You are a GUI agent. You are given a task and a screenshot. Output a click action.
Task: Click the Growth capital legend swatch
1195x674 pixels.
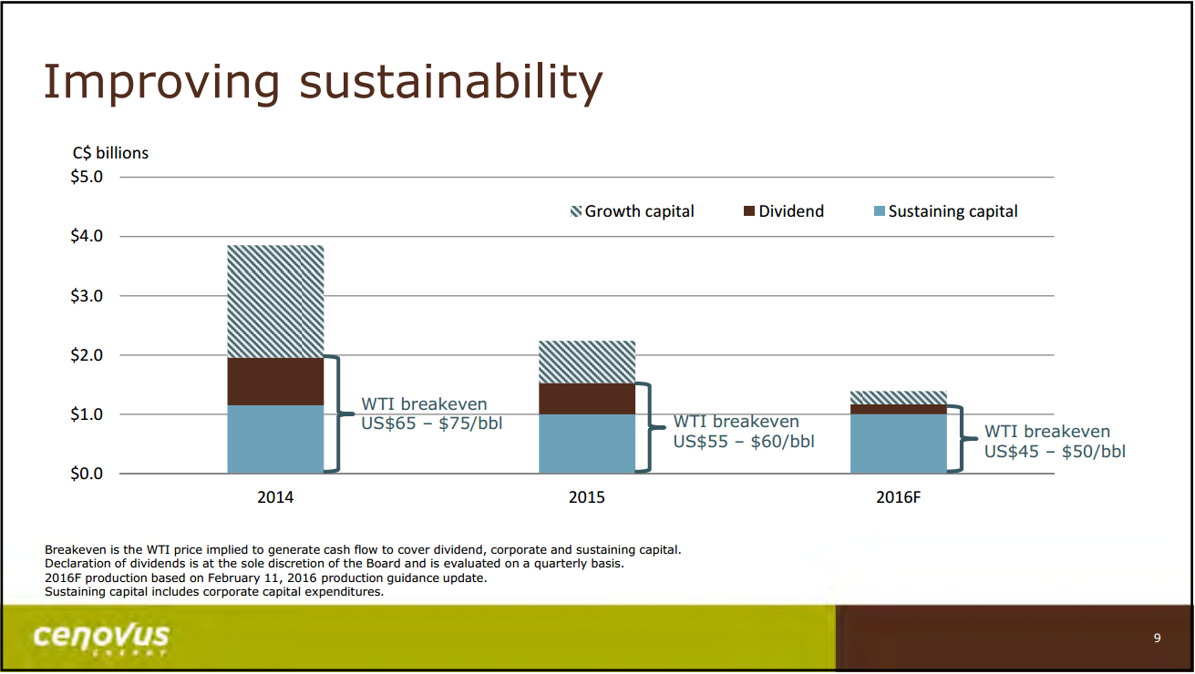tap(576, 211)
